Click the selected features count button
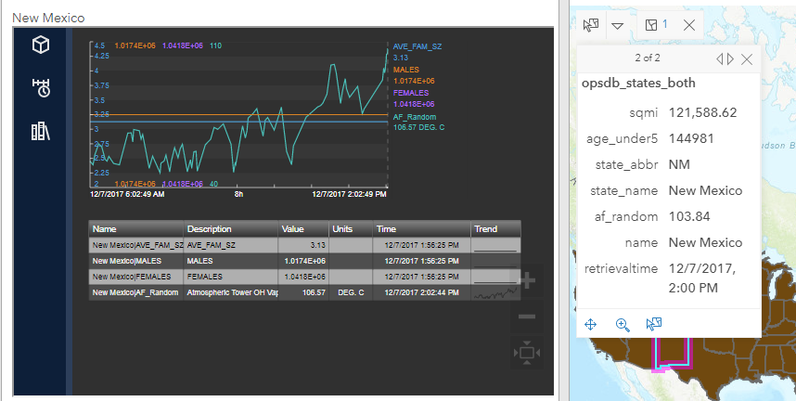796x401 pixels. tap(656, 25)
